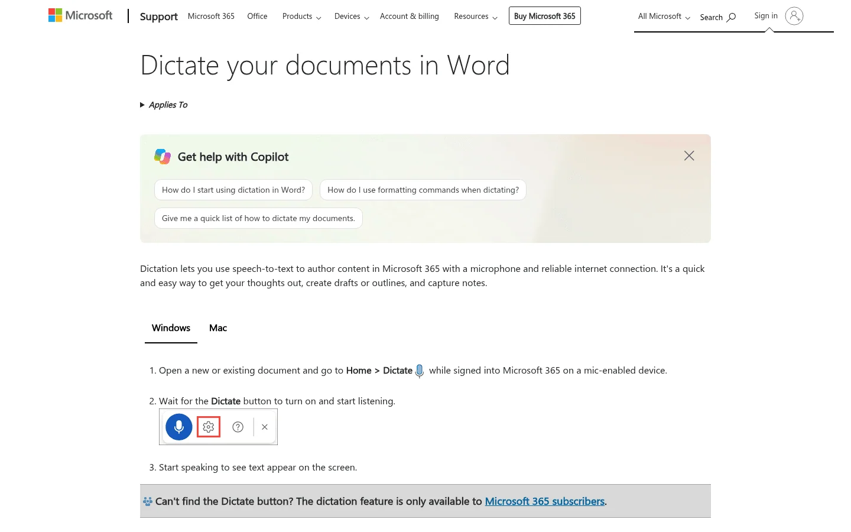851x532 pixels.
Task: Open the Devices dropdown menu
Action: 352,17
